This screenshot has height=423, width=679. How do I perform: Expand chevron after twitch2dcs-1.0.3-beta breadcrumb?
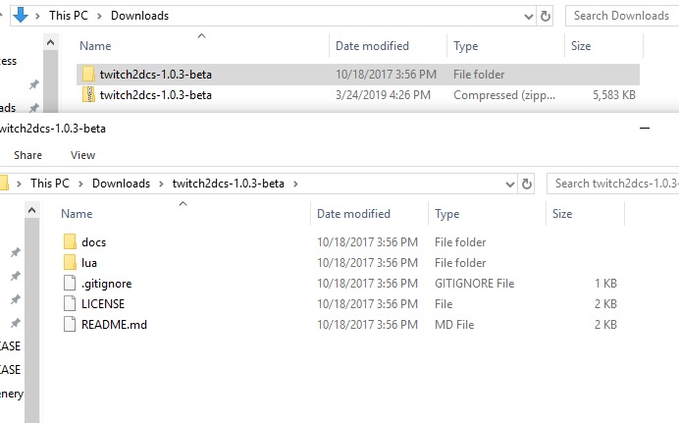295,184
